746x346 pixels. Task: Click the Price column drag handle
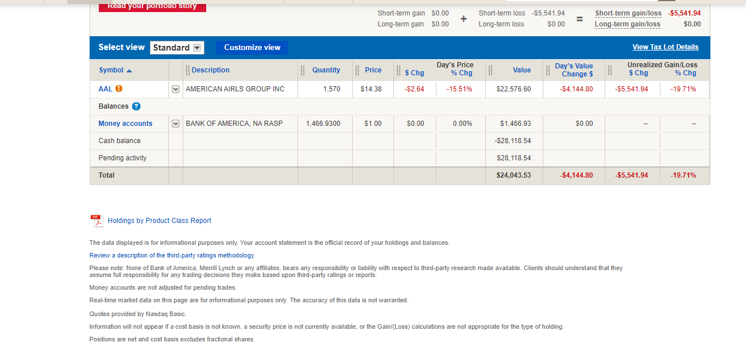pos(357,70)
